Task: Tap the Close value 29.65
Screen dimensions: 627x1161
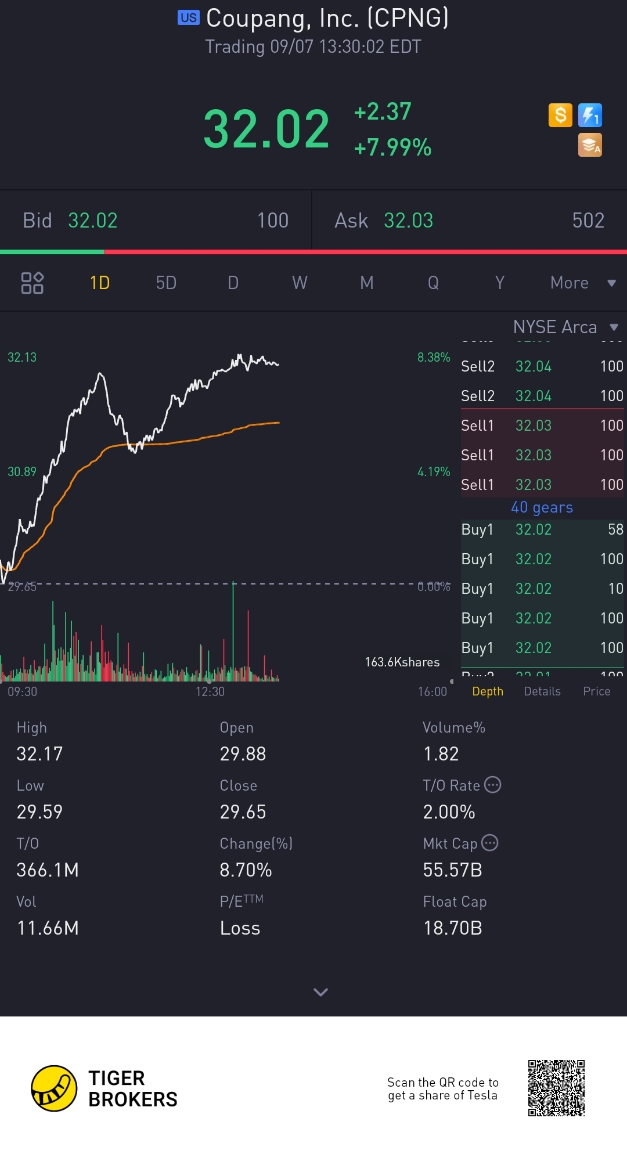Action: (x=243, y=812)
